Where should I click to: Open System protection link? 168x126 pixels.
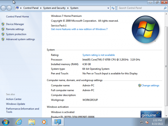16,34
